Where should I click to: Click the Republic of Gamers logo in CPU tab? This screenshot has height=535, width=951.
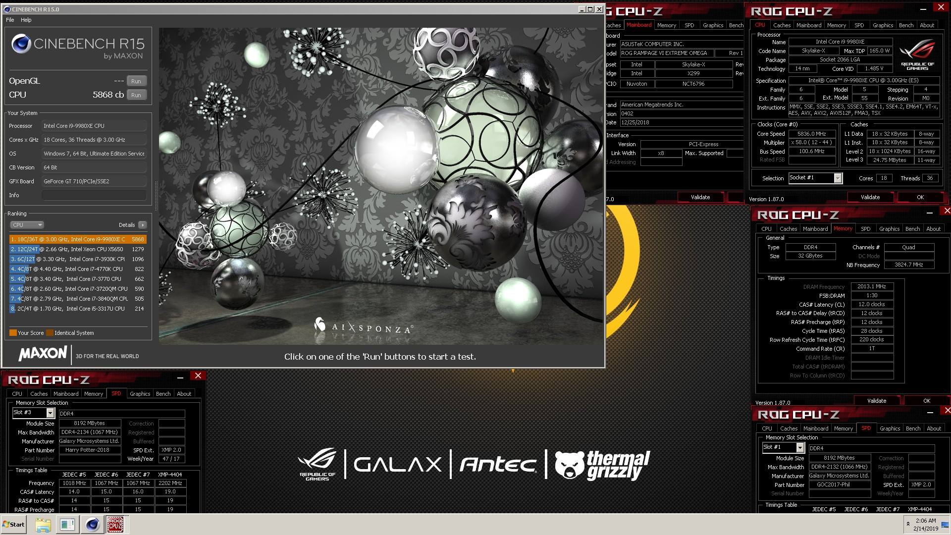pyautogui.click(x=917, y=54)
